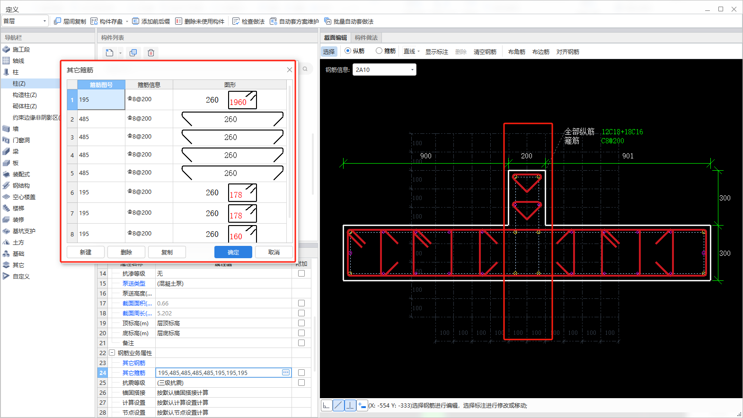Check the 顶标高 附加 checkbox
Image resolution: width=743 pixels, height=418 pixels.
[301, 323]
